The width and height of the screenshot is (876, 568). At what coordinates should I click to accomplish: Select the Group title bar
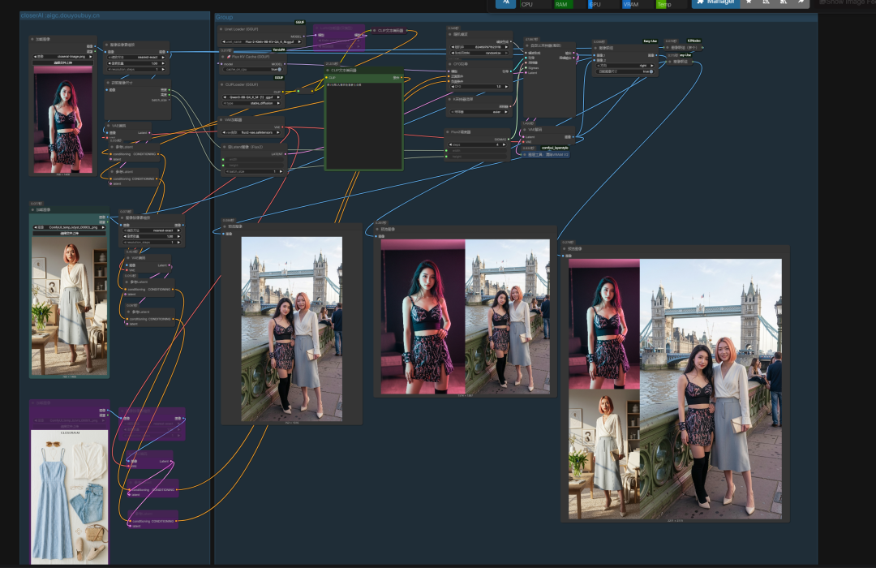[516, 17]
